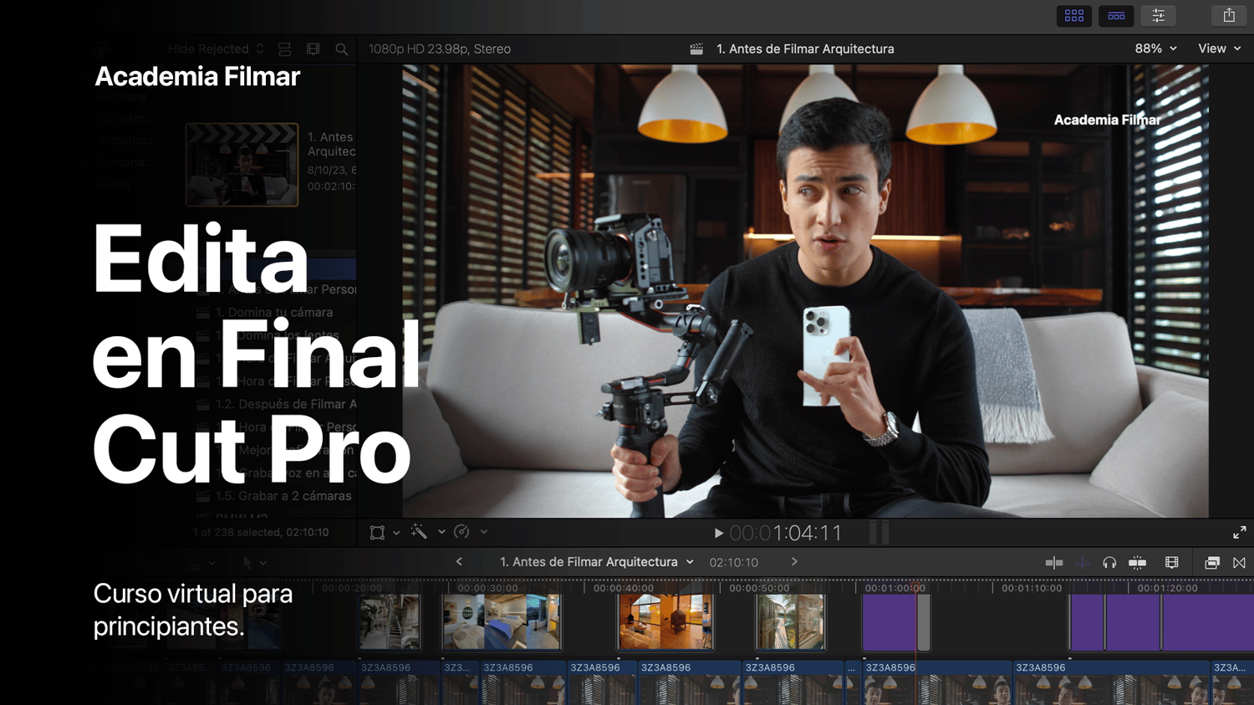Select the project thumbnail in browser
Screen dimensions: 1254x705
(242, 165)
